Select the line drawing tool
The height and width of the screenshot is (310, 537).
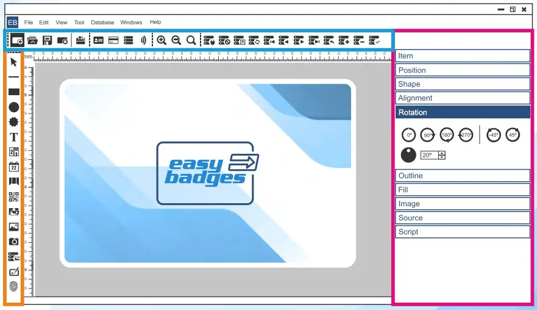coord(13,77)
